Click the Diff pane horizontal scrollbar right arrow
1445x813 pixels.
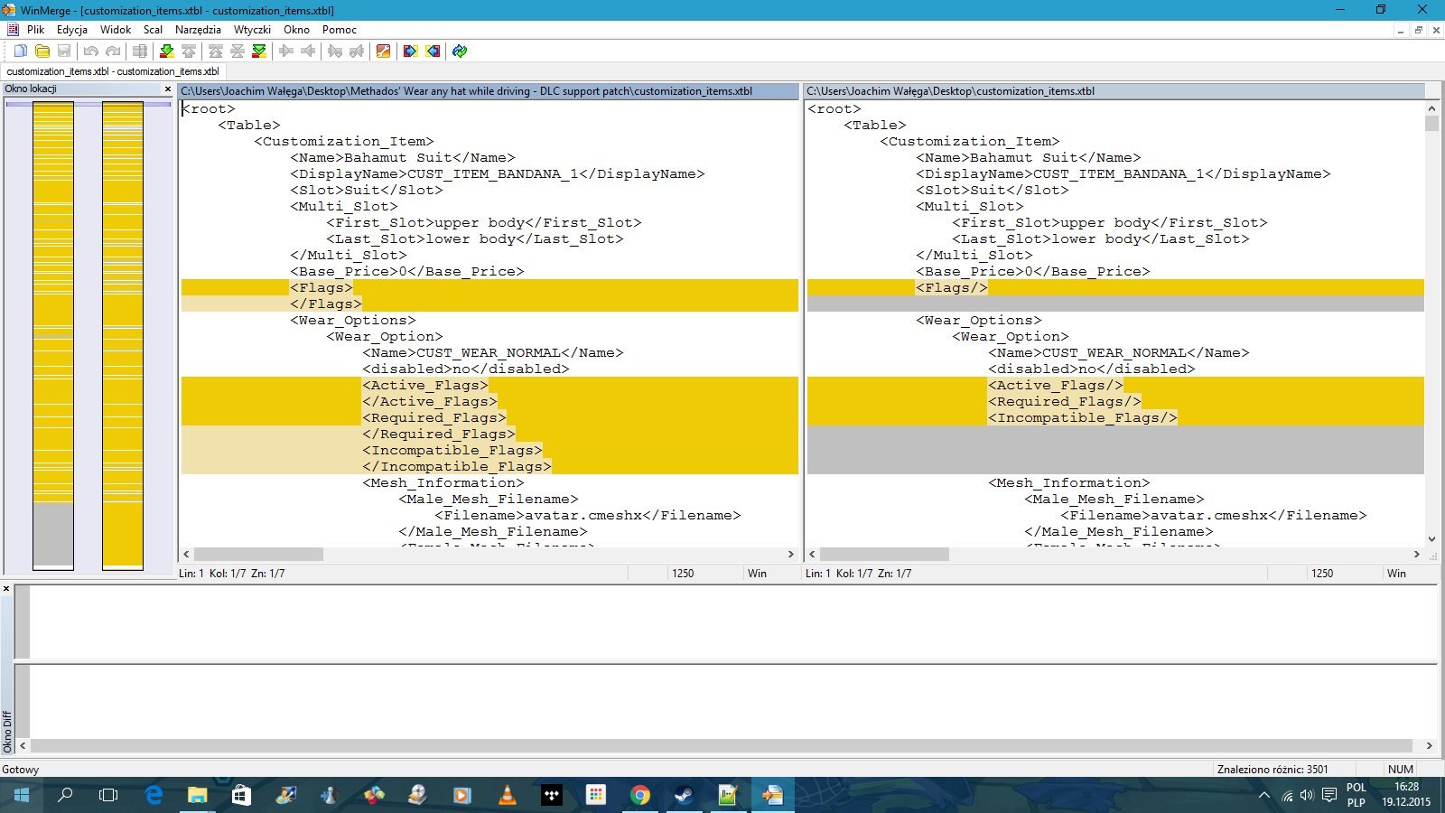1429,746
